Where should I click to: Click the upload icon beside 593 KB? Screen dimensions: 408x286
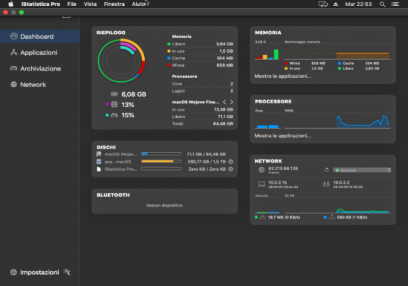tap(331, 217)
